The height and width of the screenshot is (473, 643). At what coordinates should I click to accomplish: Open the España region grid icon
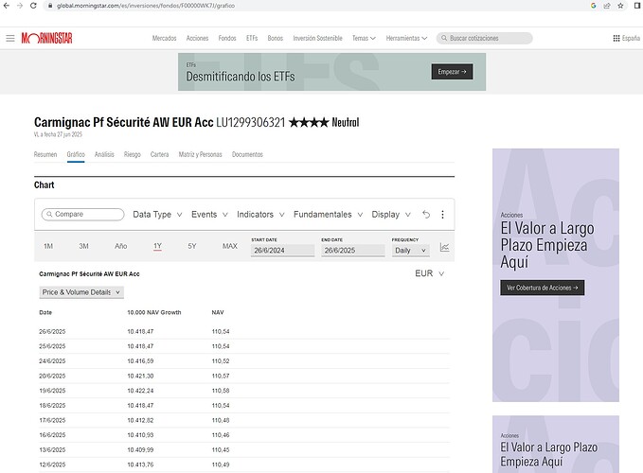tap(616, 38)
